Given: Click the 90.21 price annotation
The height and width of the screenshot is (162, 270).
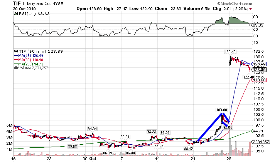Looking at the screenshot, I should [x=125, y=137].
